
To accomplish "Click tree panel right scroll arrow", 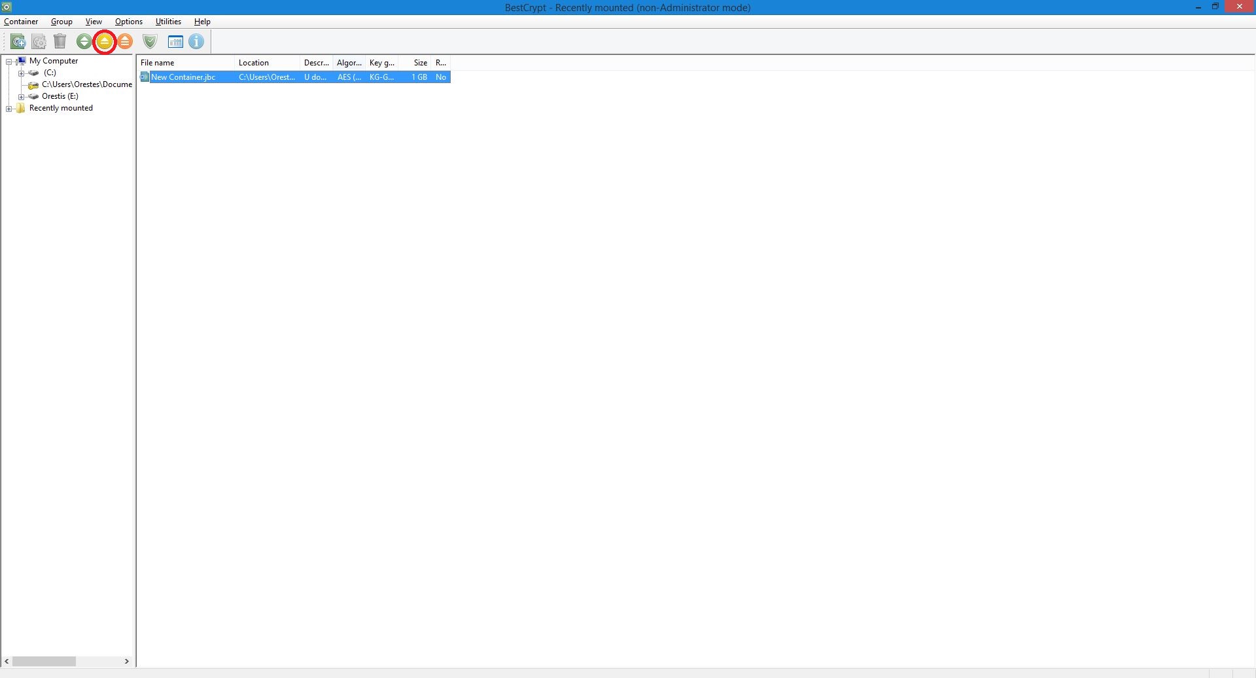I will (127, 662).
